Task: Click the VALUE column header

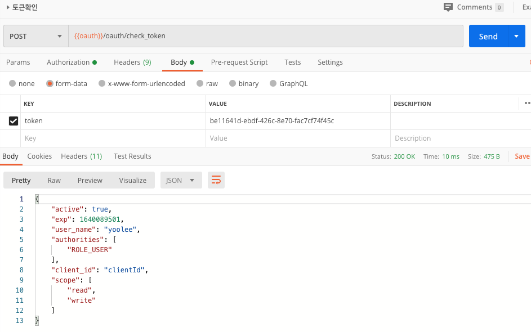Action: click(x=218, y=104)
